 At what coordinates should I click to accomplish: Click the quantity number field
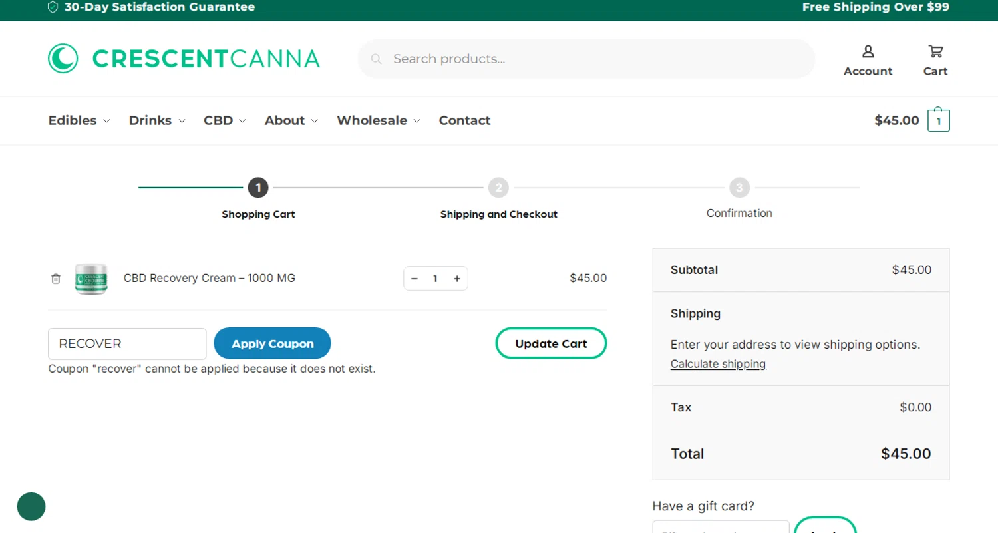click(x=435, y=279)
